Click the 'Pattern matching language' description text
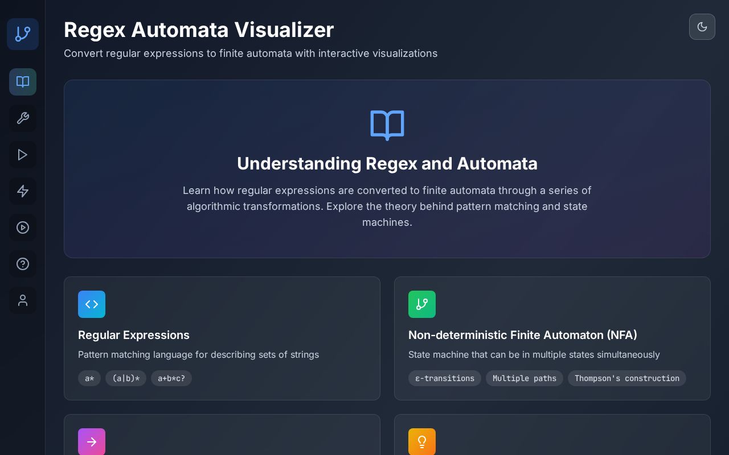This screenshot has width=729, height=455. tap(199, 354)
